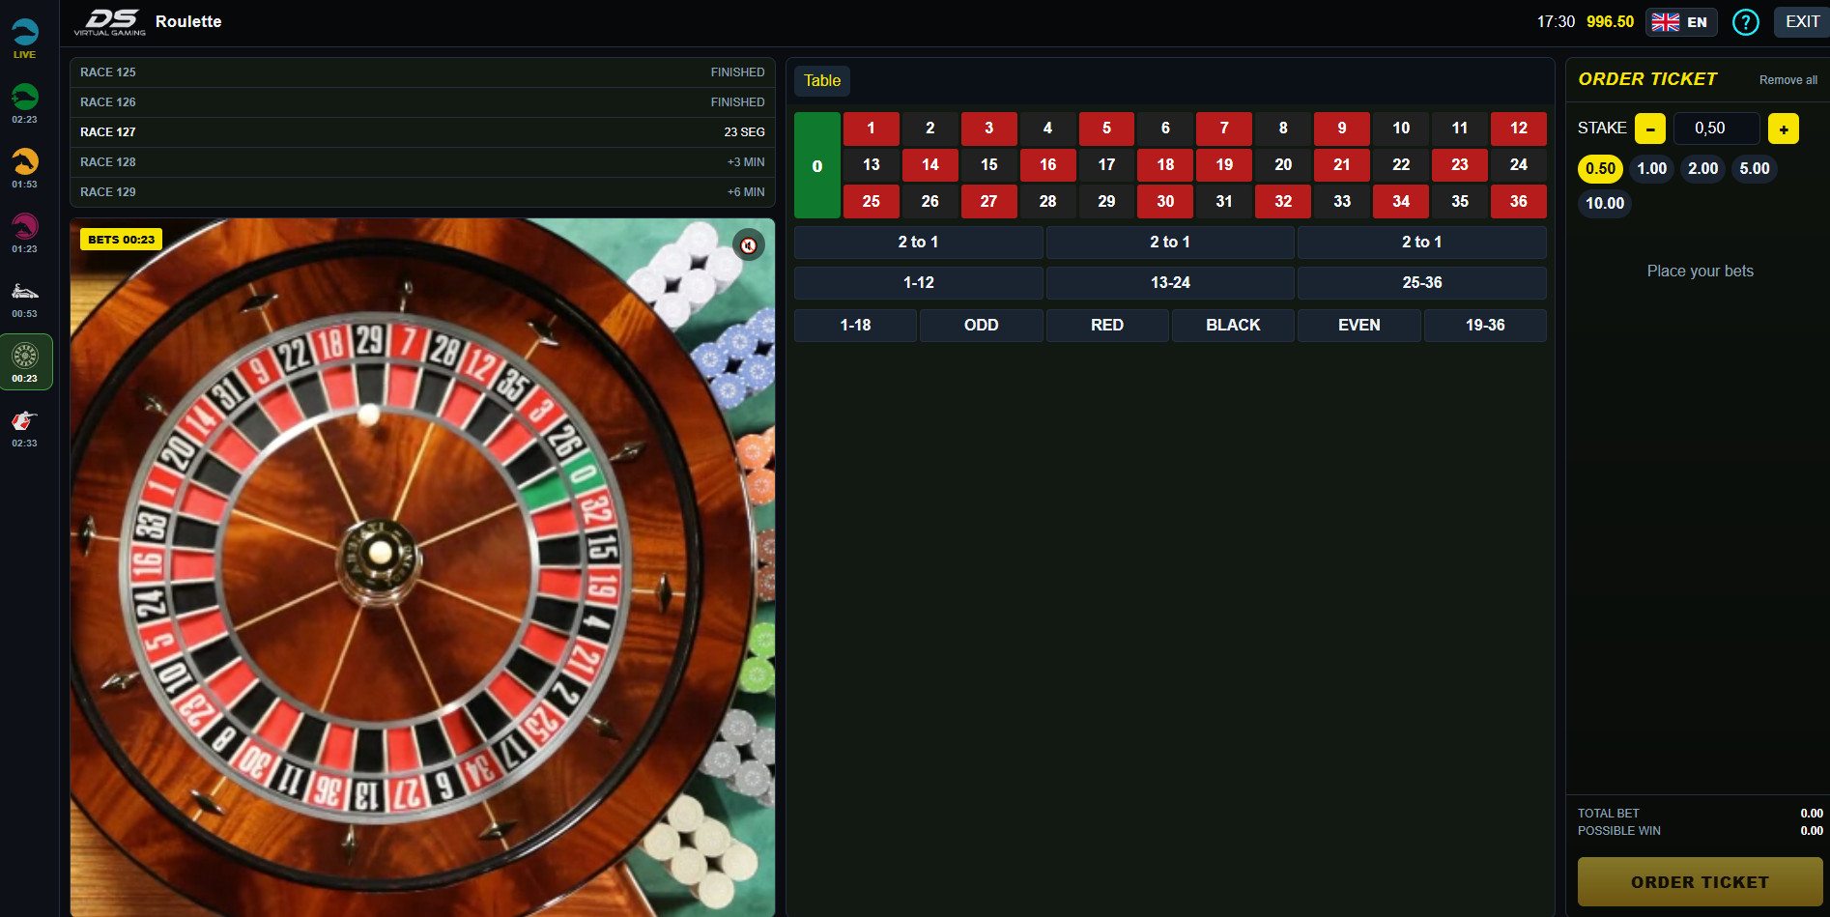Bet on red number 16

point(1048,165)
